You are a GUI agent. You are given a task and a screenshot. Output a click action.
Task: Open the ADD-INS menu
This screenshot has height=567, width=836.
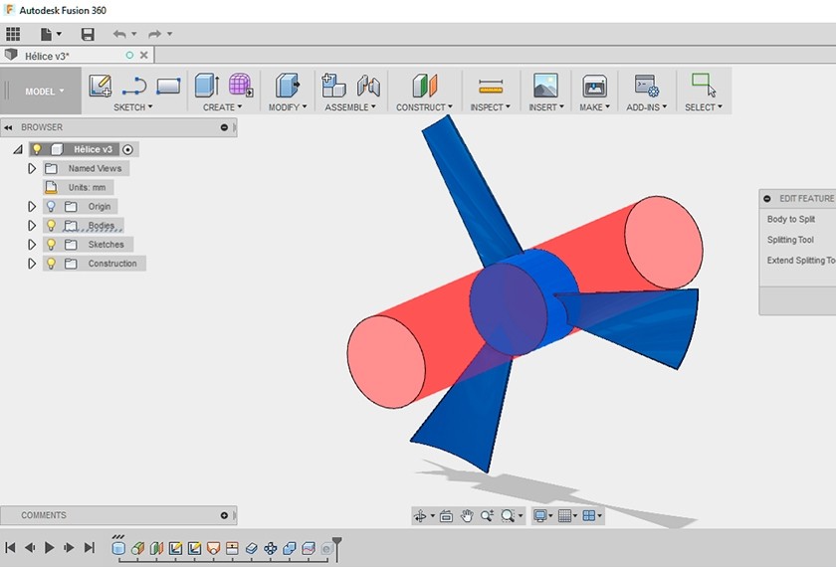[x=647, y=107]
